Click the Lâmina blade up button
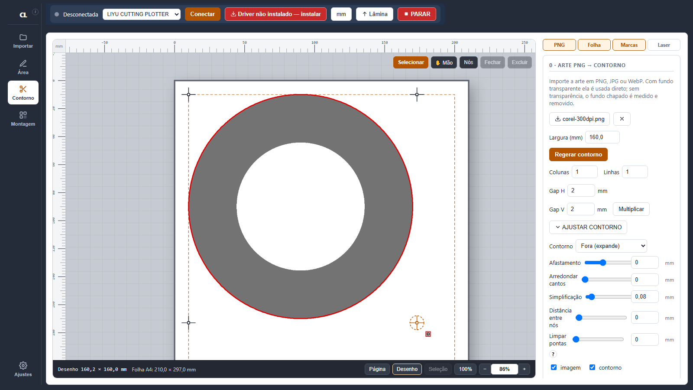 [375, 14]
